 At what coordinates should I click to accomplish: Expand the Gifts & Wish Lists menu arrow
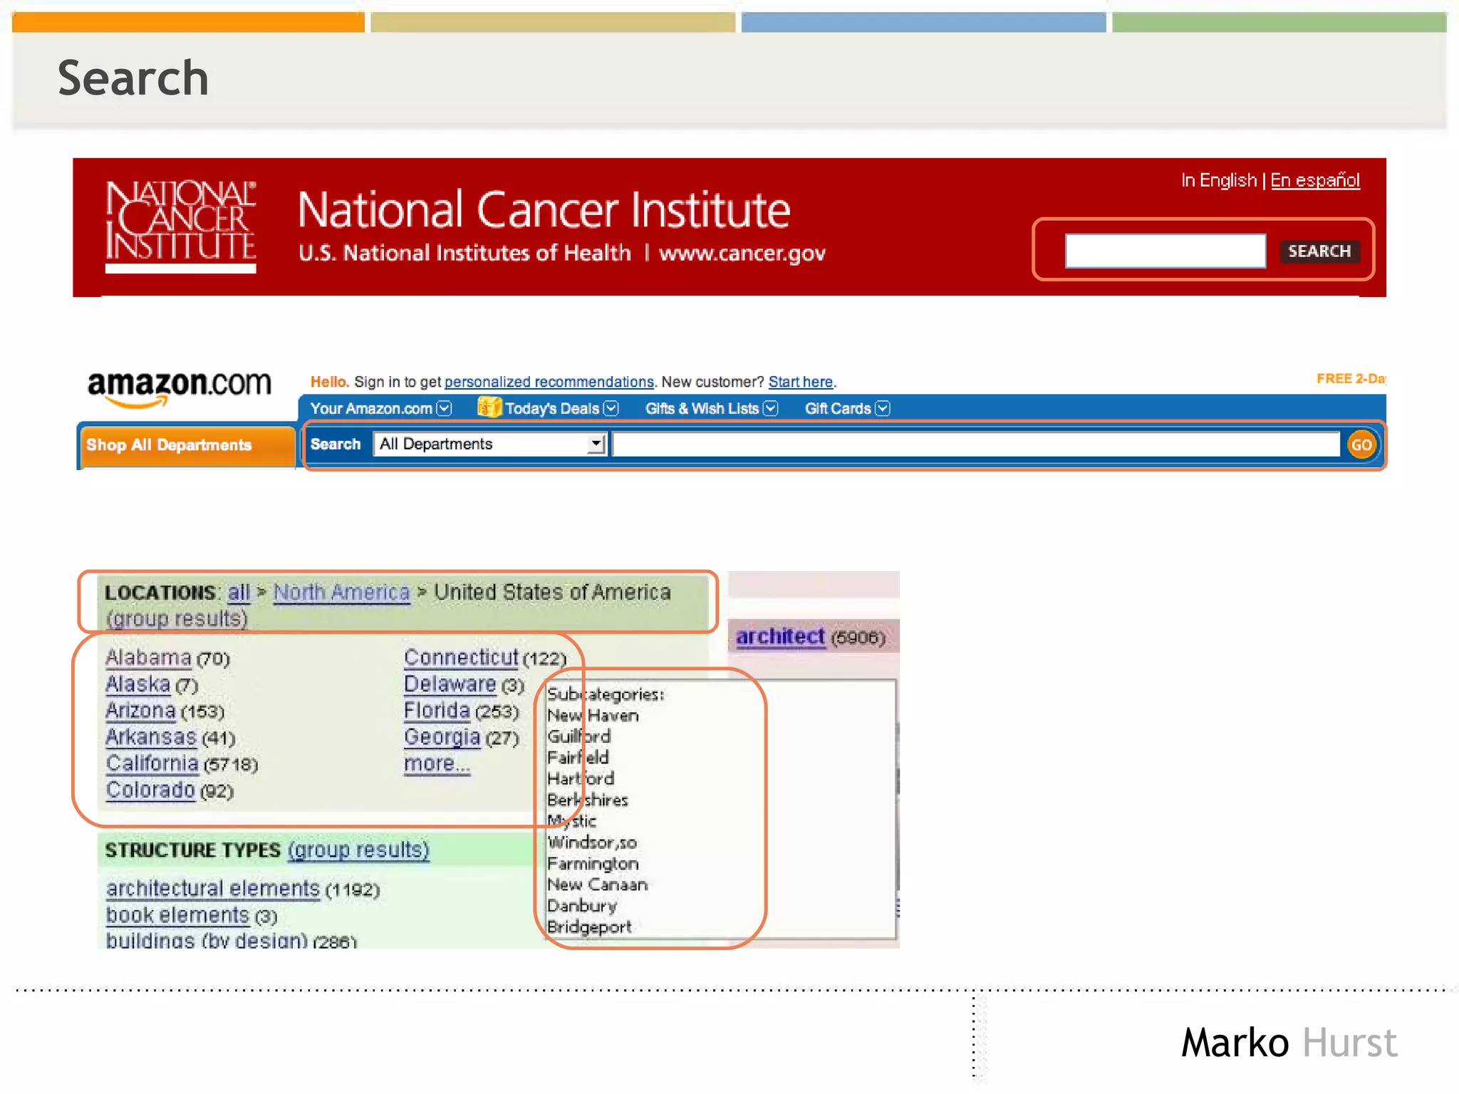770,408
